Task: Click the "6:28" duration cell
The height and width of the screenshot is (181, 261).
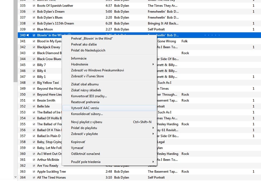Action: click(x=109, y=23)
